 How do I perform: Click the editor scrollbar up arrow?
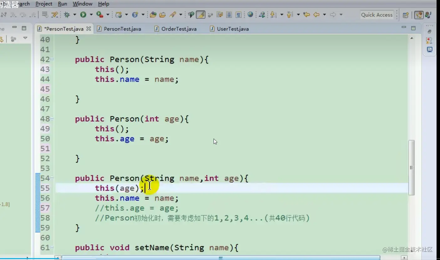(412, 38)
